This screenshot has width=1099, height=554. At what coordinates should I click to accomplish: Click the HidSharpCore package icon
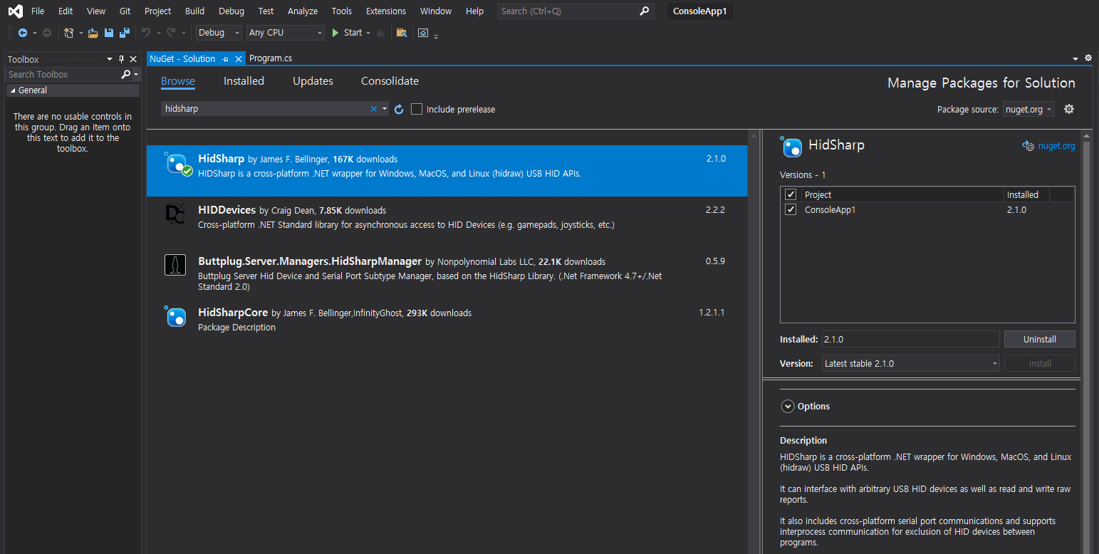click(175, 316)
